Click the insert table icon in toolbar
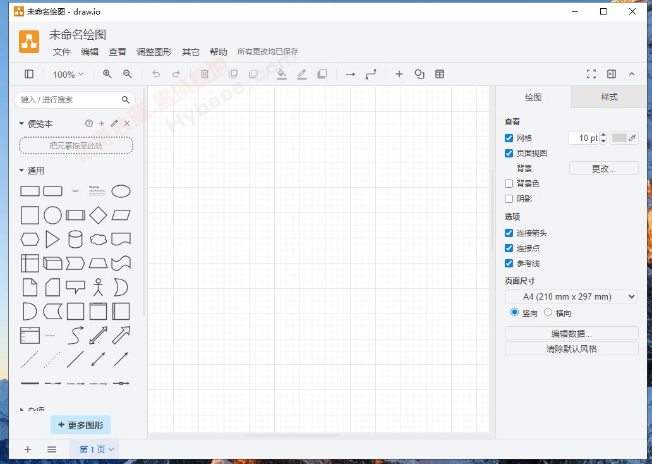Screen dimensions: 652x464 click(440, 74)
